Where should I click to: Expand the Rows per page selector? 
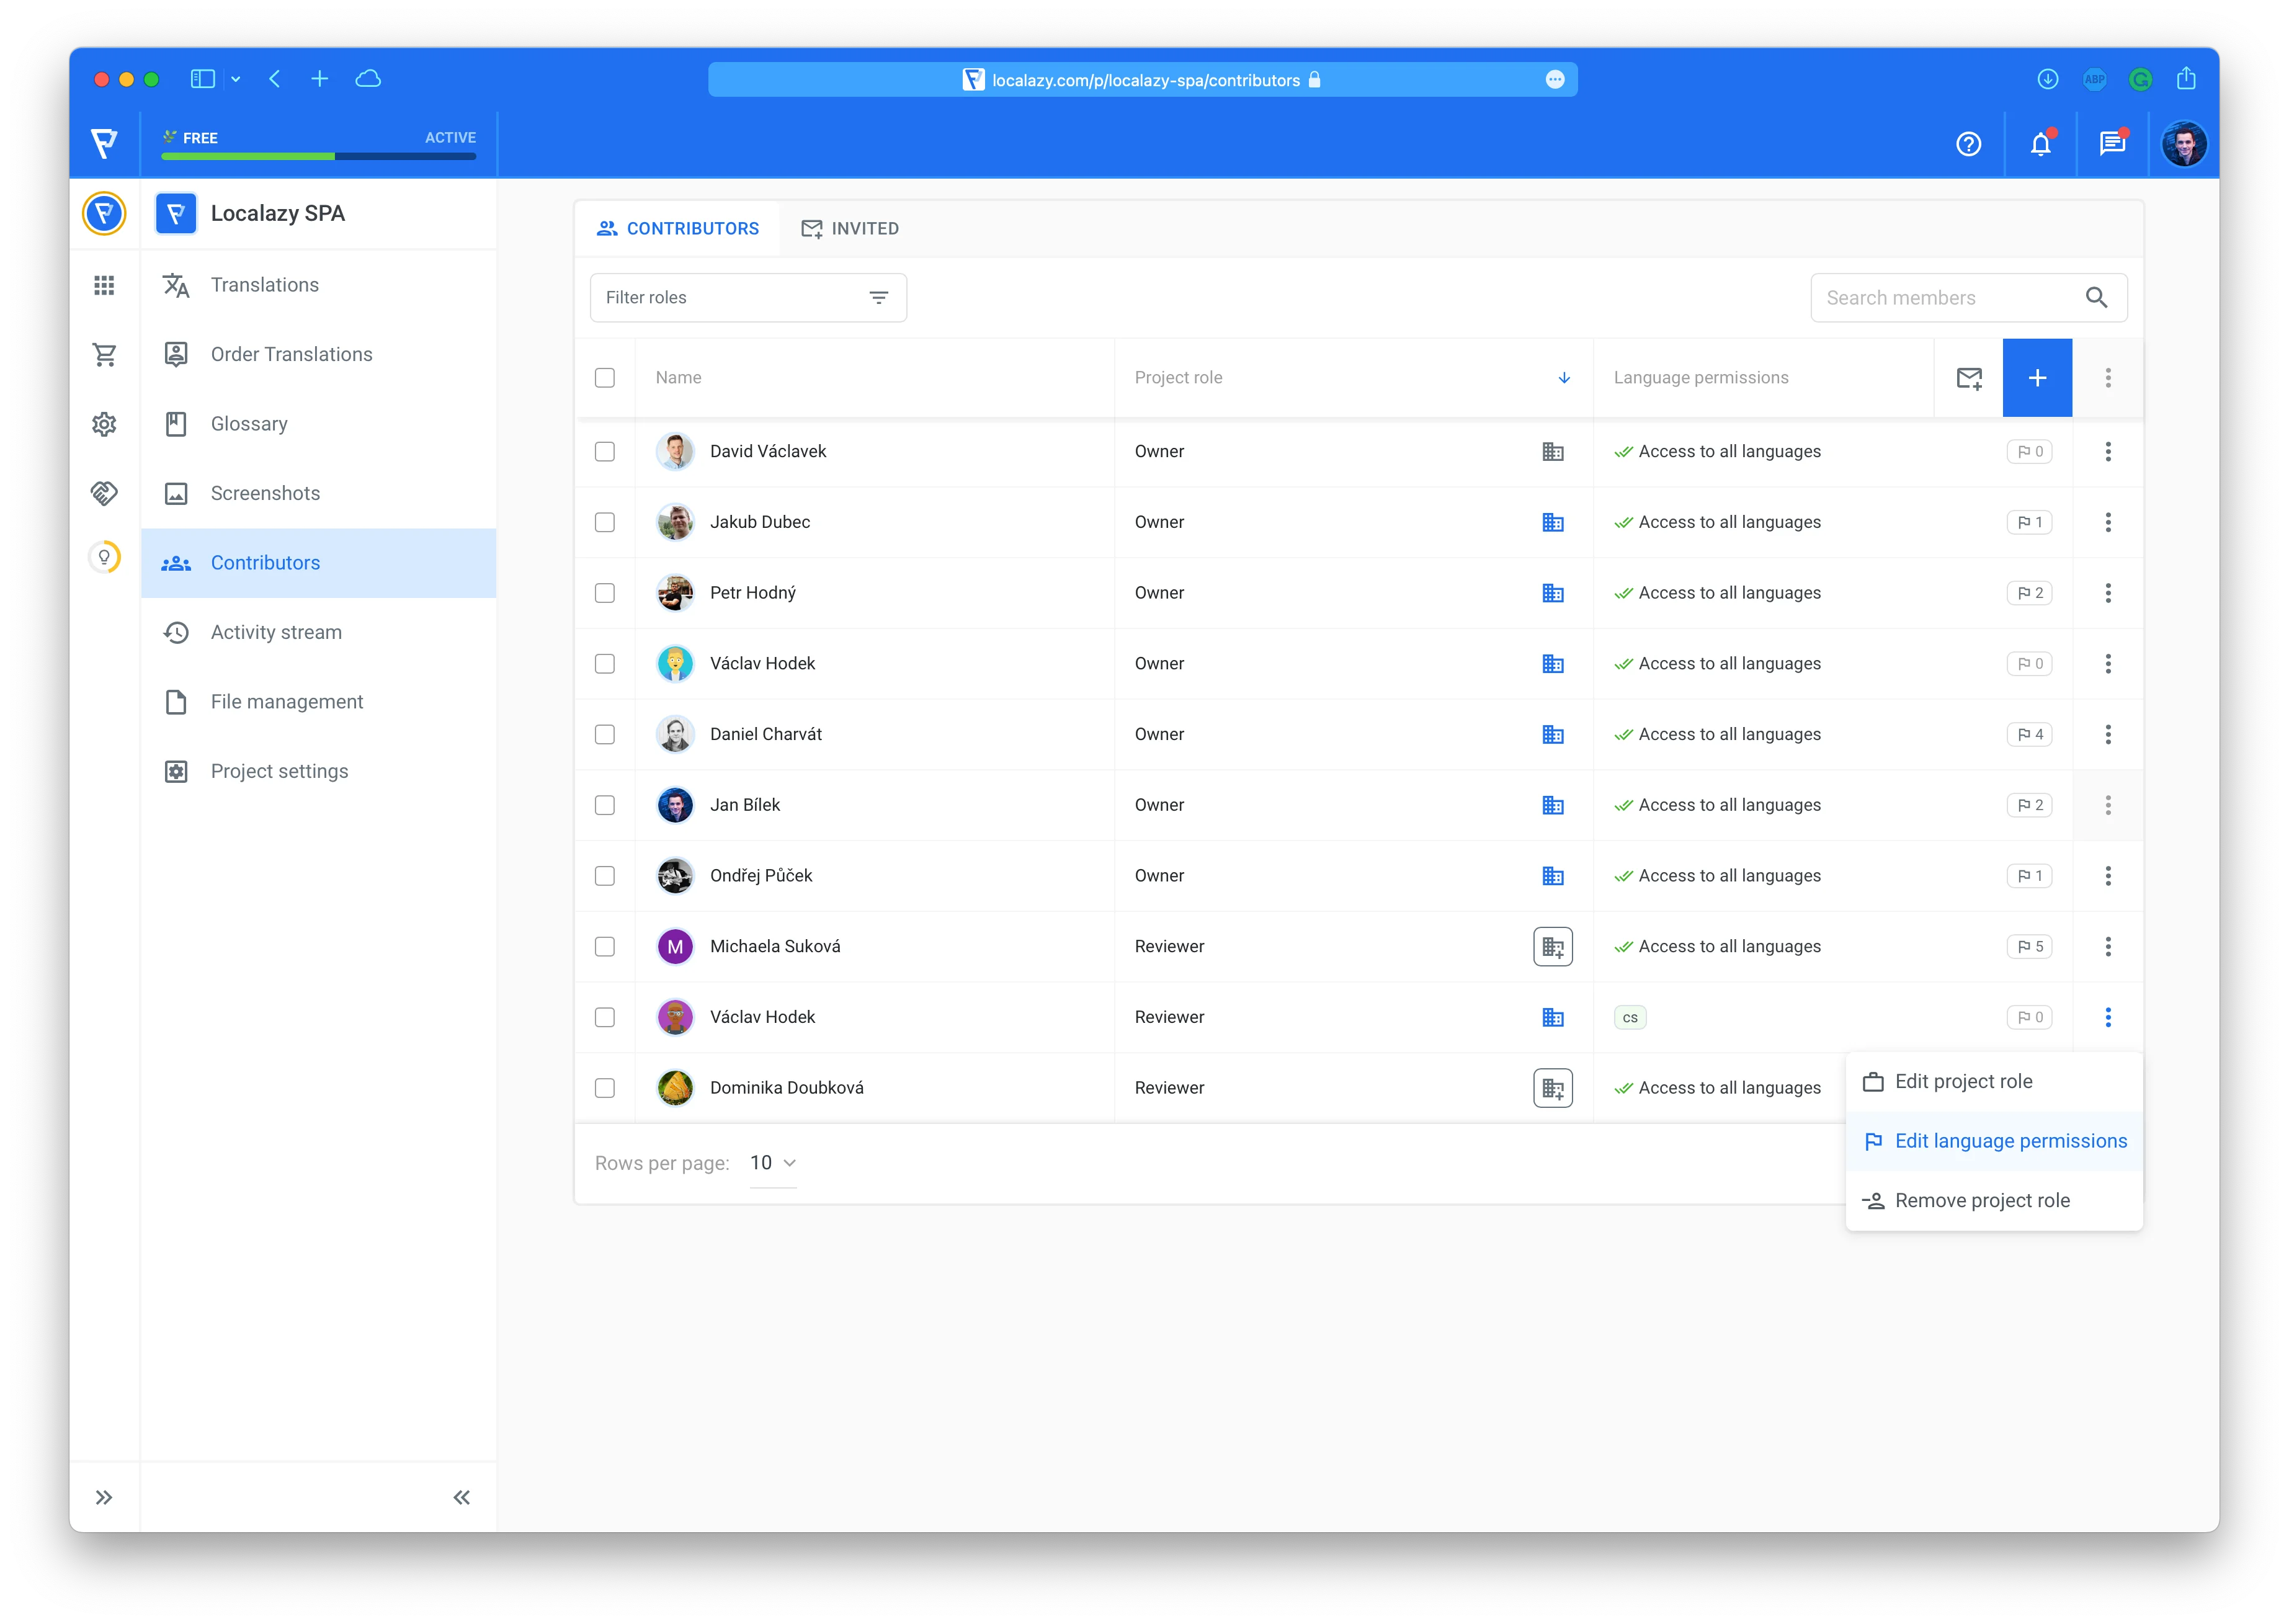pyautogui.click(x=773, y=1163)
